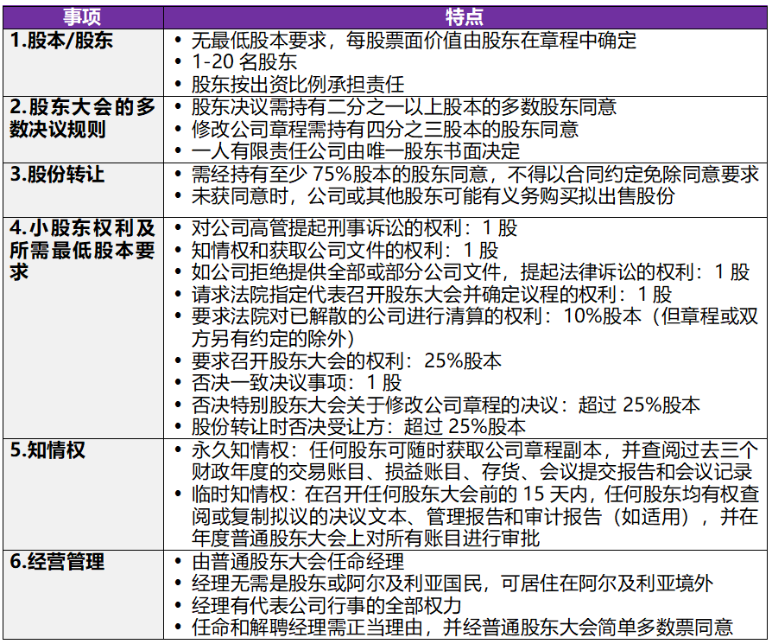
Task: Click the line '股东按出资比例承担责任'
Action: [x=298, y=84]
